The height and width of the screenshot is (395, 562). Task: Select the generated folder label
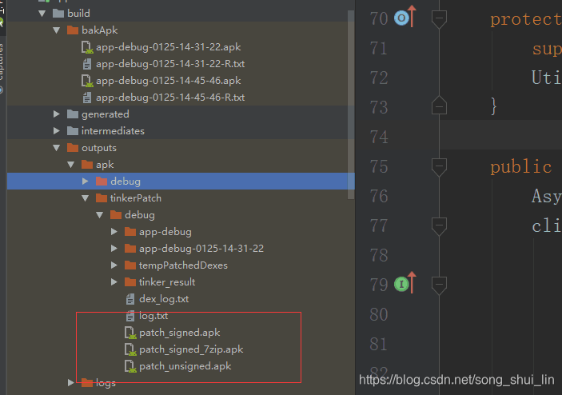(105, 114)
